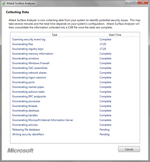Click the Start Time column header

tap(115, 35)
